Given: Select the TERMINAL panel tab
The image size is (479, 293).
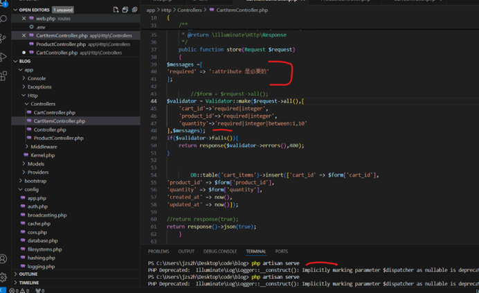Looking at the screenshot, I should 256,251.
